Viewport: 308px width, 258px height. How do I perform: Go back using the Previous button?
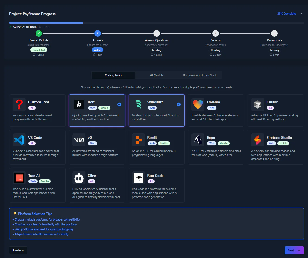point(18,250)
